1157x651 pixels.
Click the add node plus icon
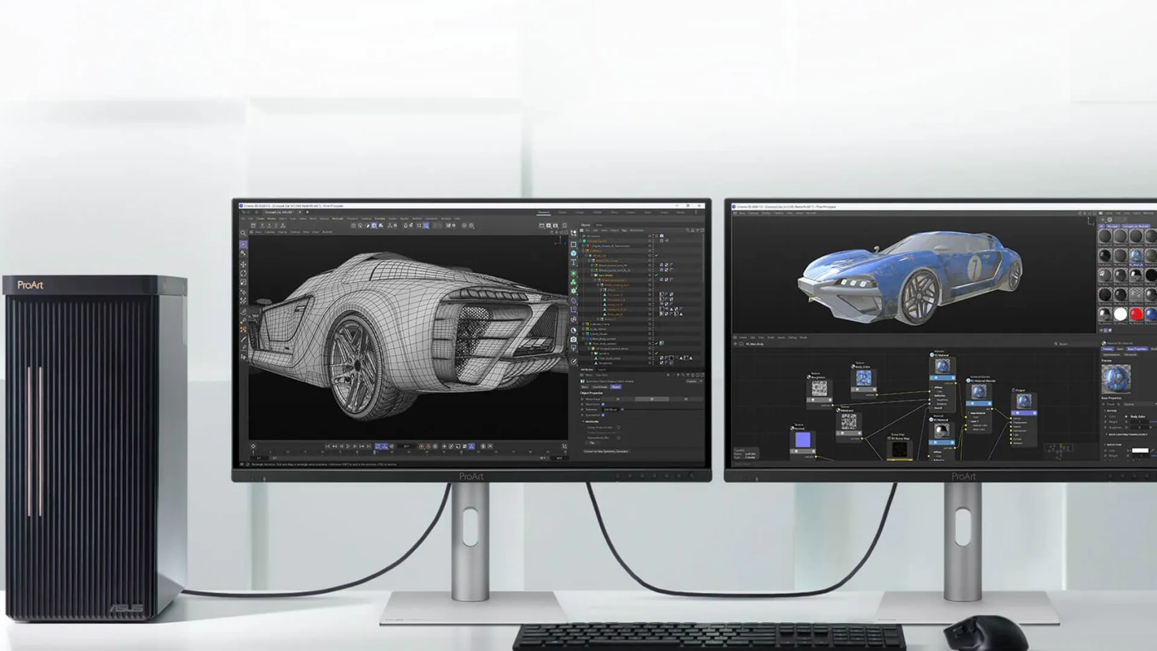click(735, 344)
